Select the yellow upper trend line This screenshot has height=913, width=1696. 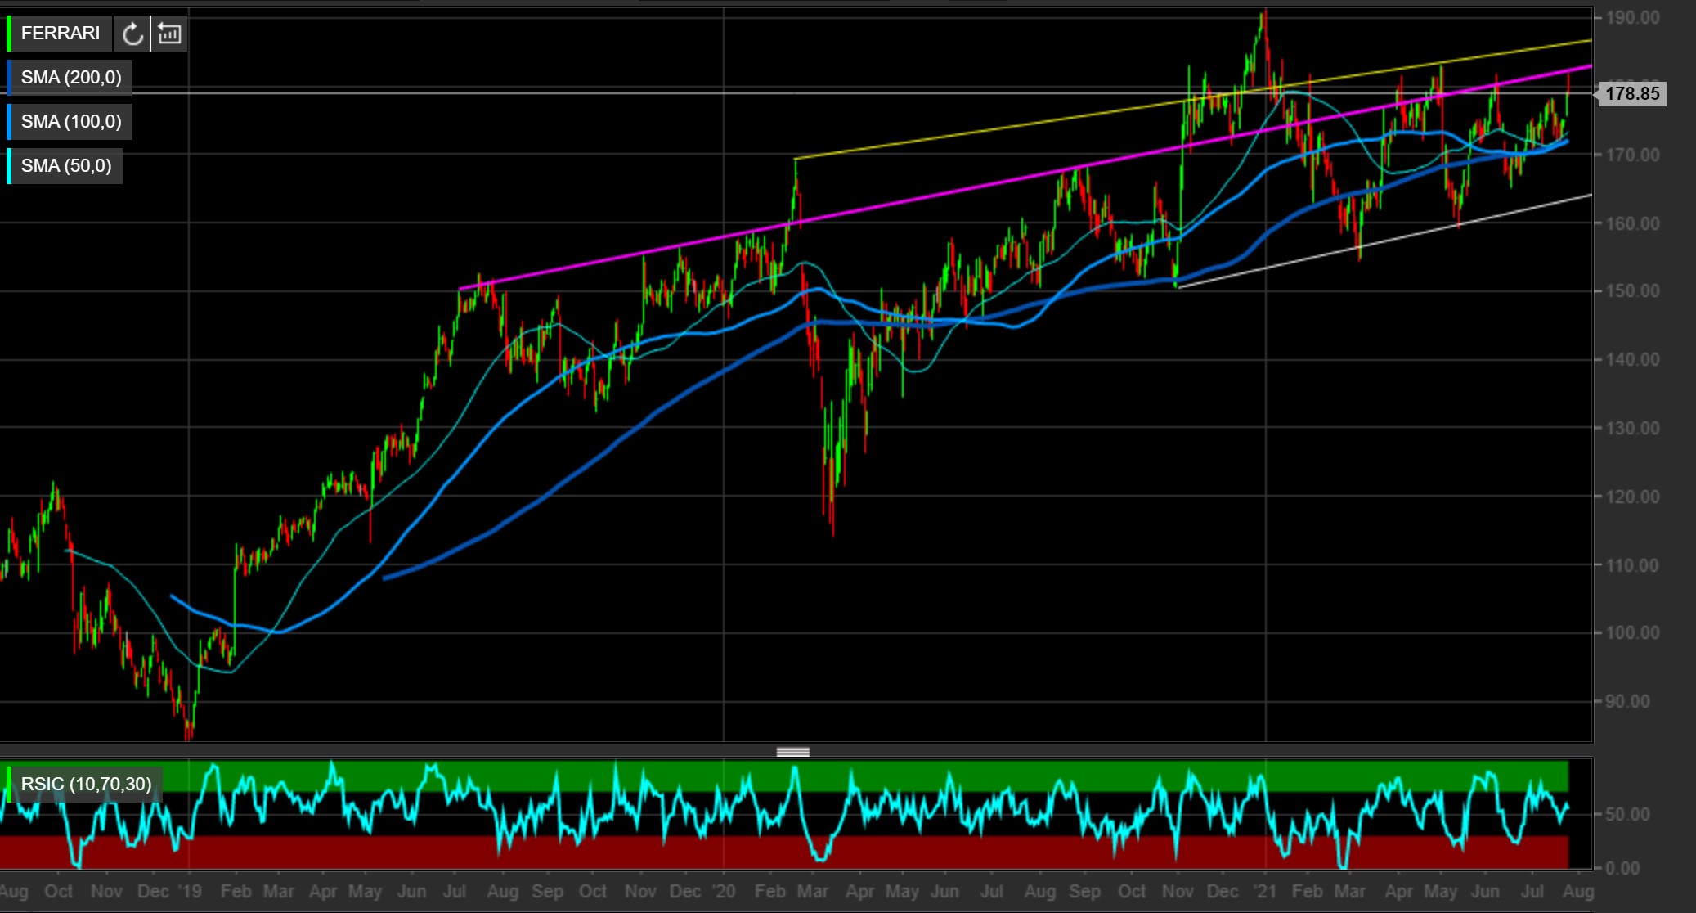[981, 131]
